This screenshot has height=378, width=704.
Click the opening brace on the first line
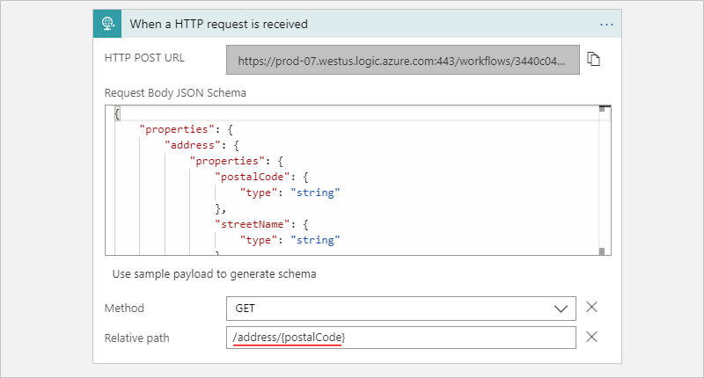click(x=117, y=113)
